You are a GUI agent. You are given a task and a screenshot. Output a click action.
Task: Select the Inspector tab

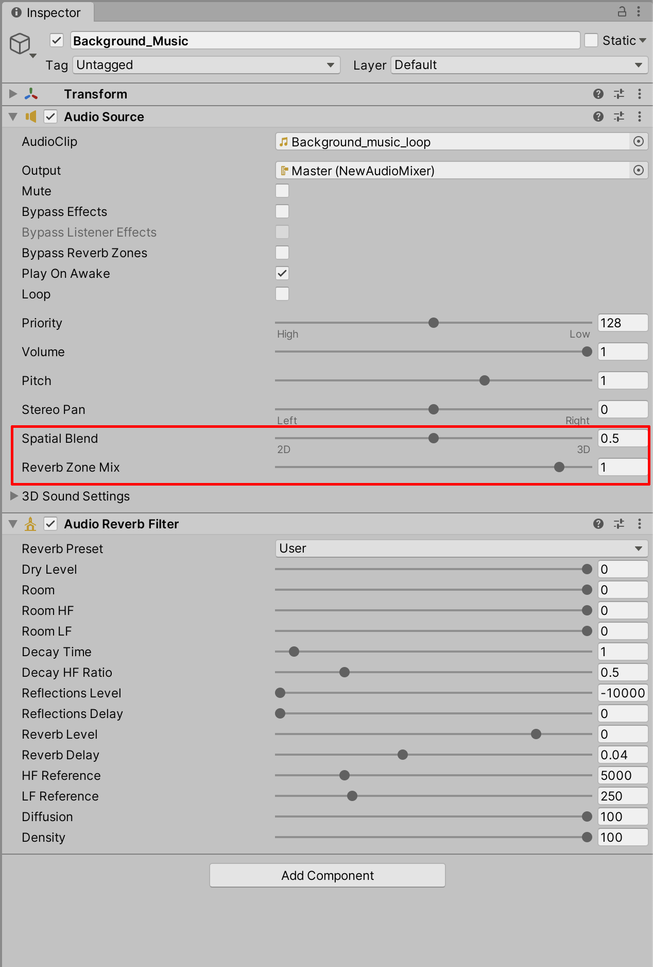pyautogui.click(x=47, y=12)
